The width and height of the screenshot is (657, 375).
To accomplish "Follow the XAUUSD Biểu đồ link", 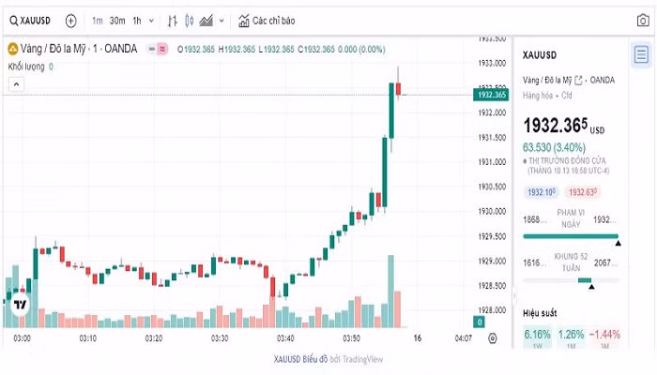I will pos(298,359).
